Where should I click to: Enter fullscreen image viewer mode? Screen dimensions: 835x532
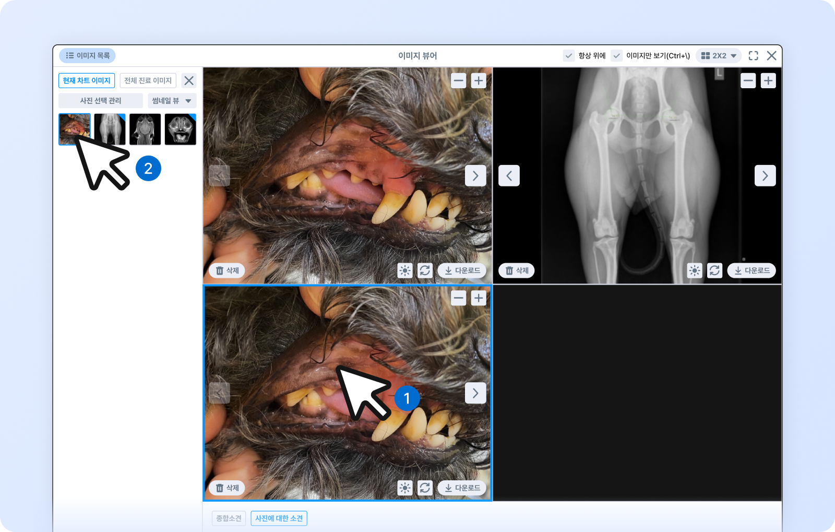click(x=754, y=55)
